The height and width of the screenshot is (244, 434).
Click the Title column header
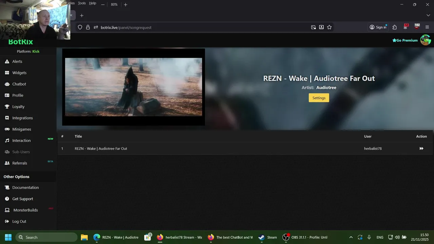coord(78,136)
